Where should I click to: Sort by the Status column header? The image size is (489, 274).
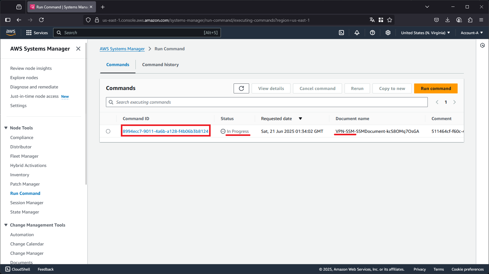(227, 119)
